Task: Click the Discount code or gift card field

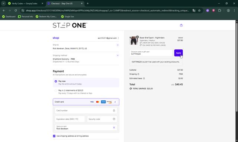Action: (151, 53)
